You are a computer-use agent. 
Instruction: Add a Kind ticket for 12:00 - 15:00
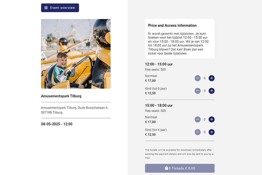pyautogui.click(x=212, y=91)
